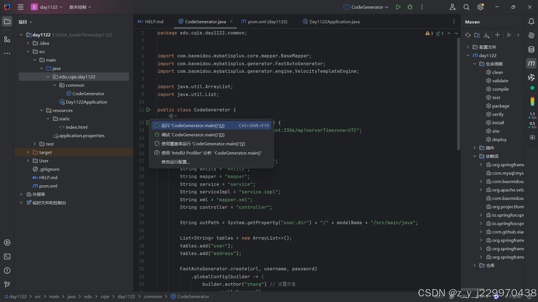Run 'CodeGenerator.main()' from the context menu
This screenshot has height=302, width=538.
pos(193,125)
